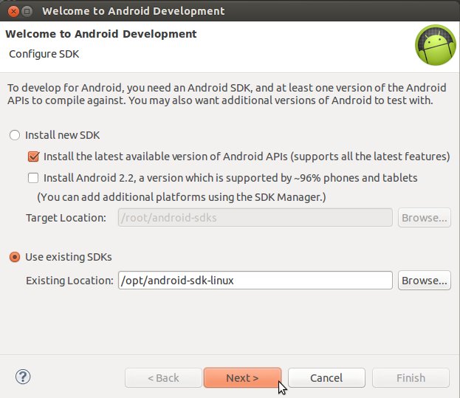Click the help question mark icon
Viewport: 460px width, 398px height.
23,377
